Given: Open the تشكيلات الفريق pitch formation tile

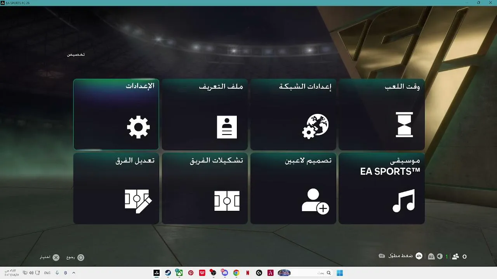Looking at the screenshot, I should pyautogui.click(x=205, y=188).
